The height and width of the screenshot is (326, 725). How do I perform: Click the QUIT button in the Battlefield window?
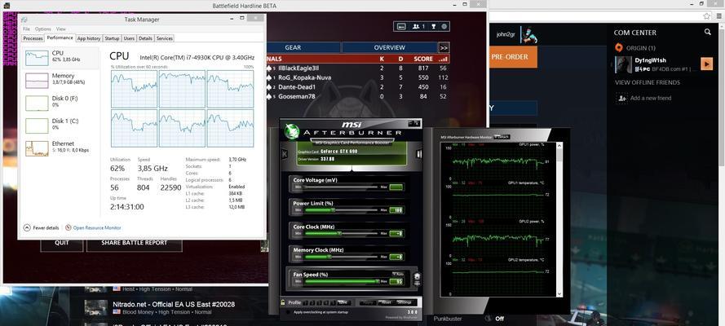[62, 243]
